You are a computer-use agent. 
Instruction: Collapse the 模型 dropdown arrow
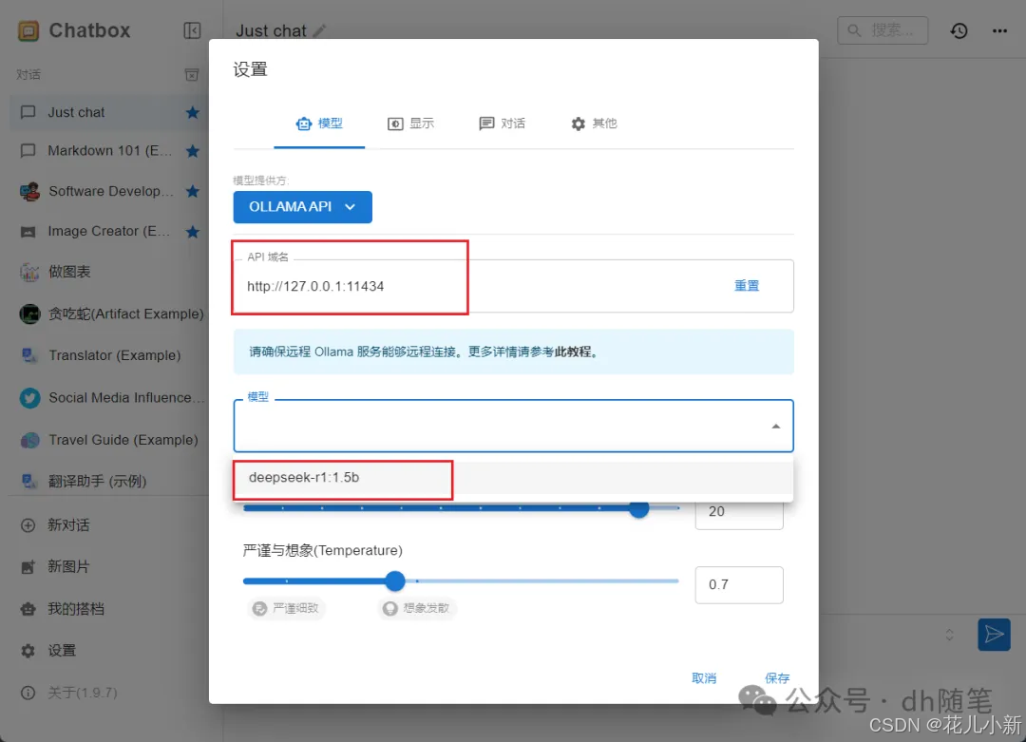(x=775, y=427)
